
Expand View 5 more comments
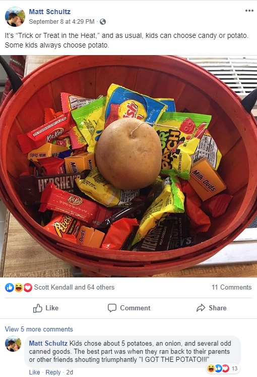[39, 329]
